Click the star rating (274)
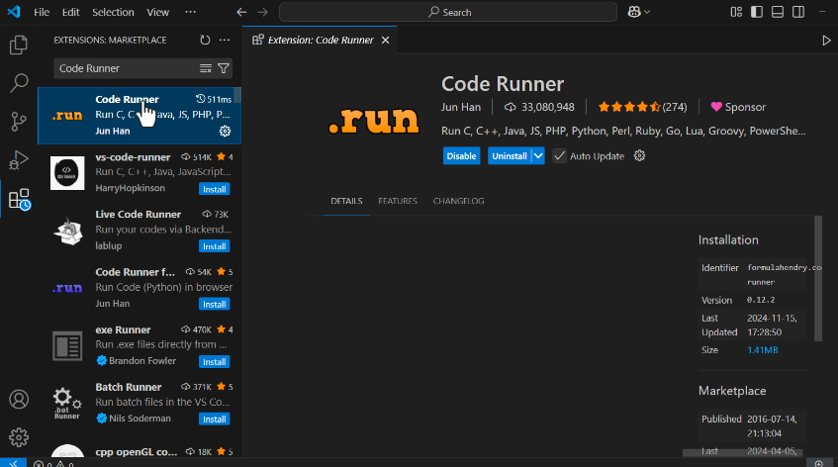Viewport: 838px width, 467px height. (642, 107)
